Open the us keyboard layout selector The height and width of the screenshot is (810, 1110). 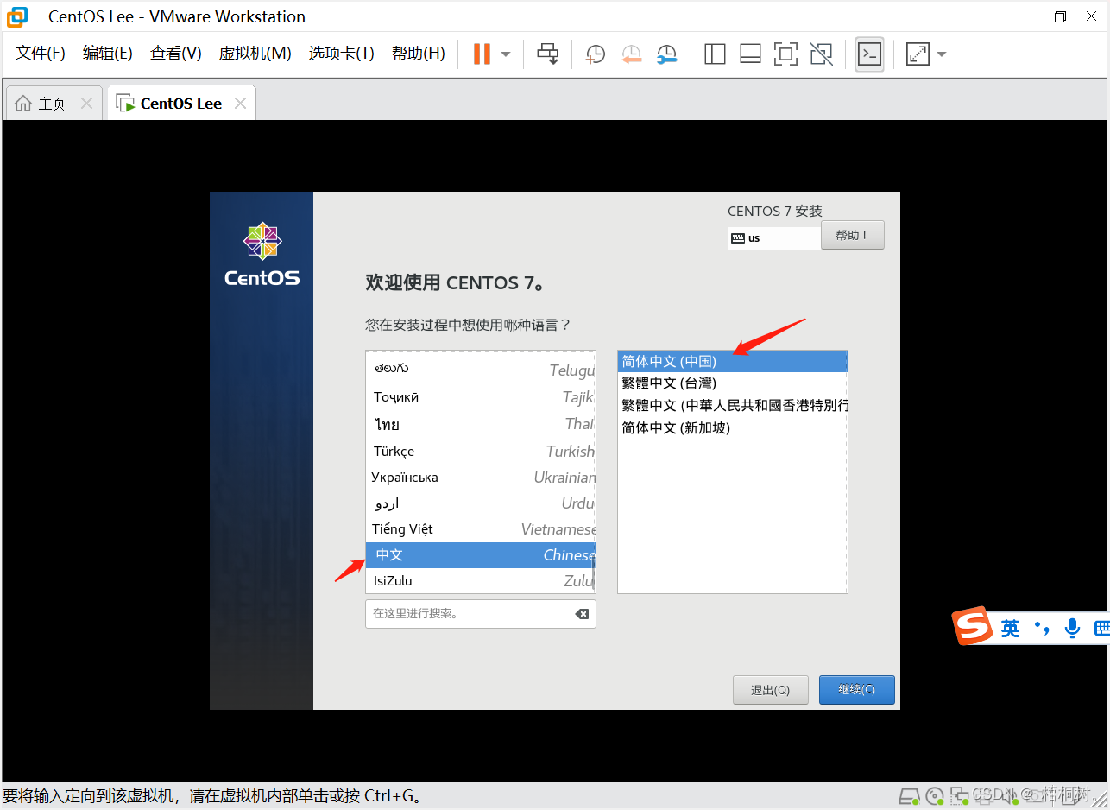click(x=773, y=237)
